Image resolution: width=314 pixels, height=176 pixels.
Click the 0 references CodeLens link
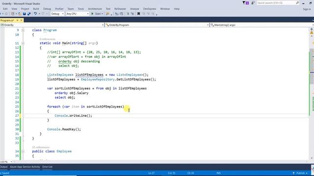(47, 39)
